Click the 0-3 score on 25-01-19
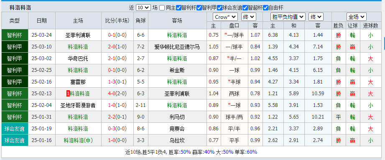The image size is (385, 160). tap(112, 129)
